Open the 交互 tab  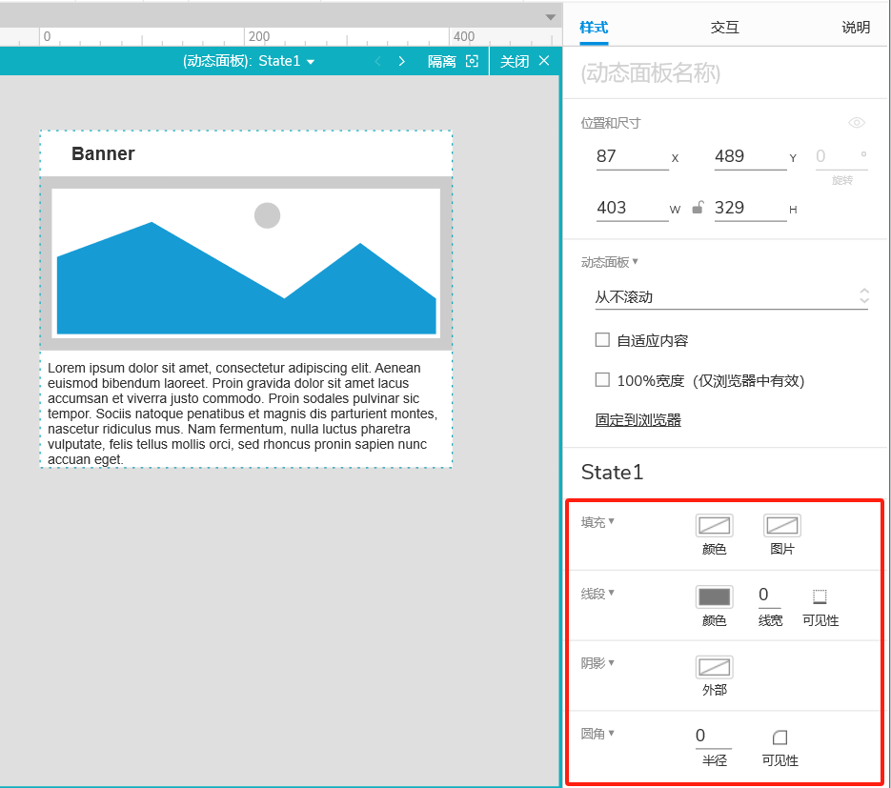724,28
